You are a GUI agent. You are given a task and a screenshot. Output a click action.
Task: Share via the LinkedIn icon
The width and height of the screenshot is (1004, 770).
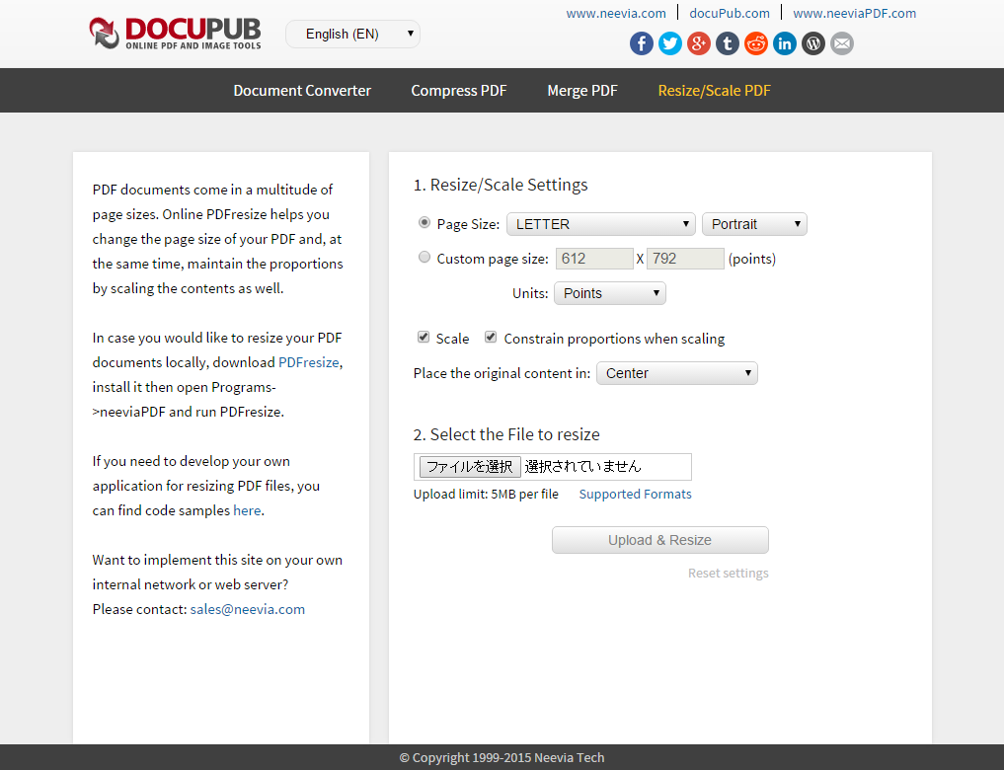tap(785, 43)
